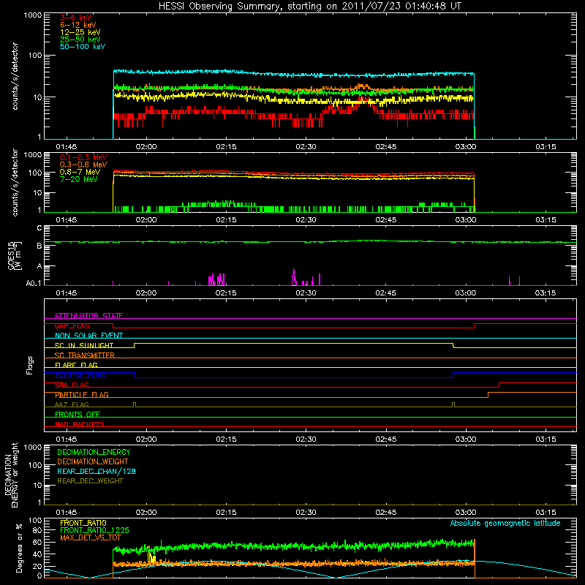
Task: Click the DECIMATION ENERGY or weight axis label
Action: coord(11,475)
